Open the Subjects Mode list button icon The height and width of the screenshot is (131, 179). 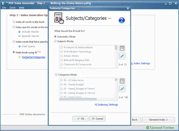[x=122, y=48]
